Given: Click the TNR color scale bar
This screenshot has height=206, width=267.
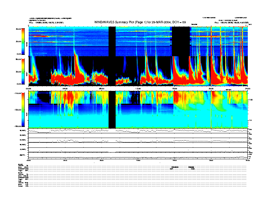Looking at the screenshot, I should (22, 109).
